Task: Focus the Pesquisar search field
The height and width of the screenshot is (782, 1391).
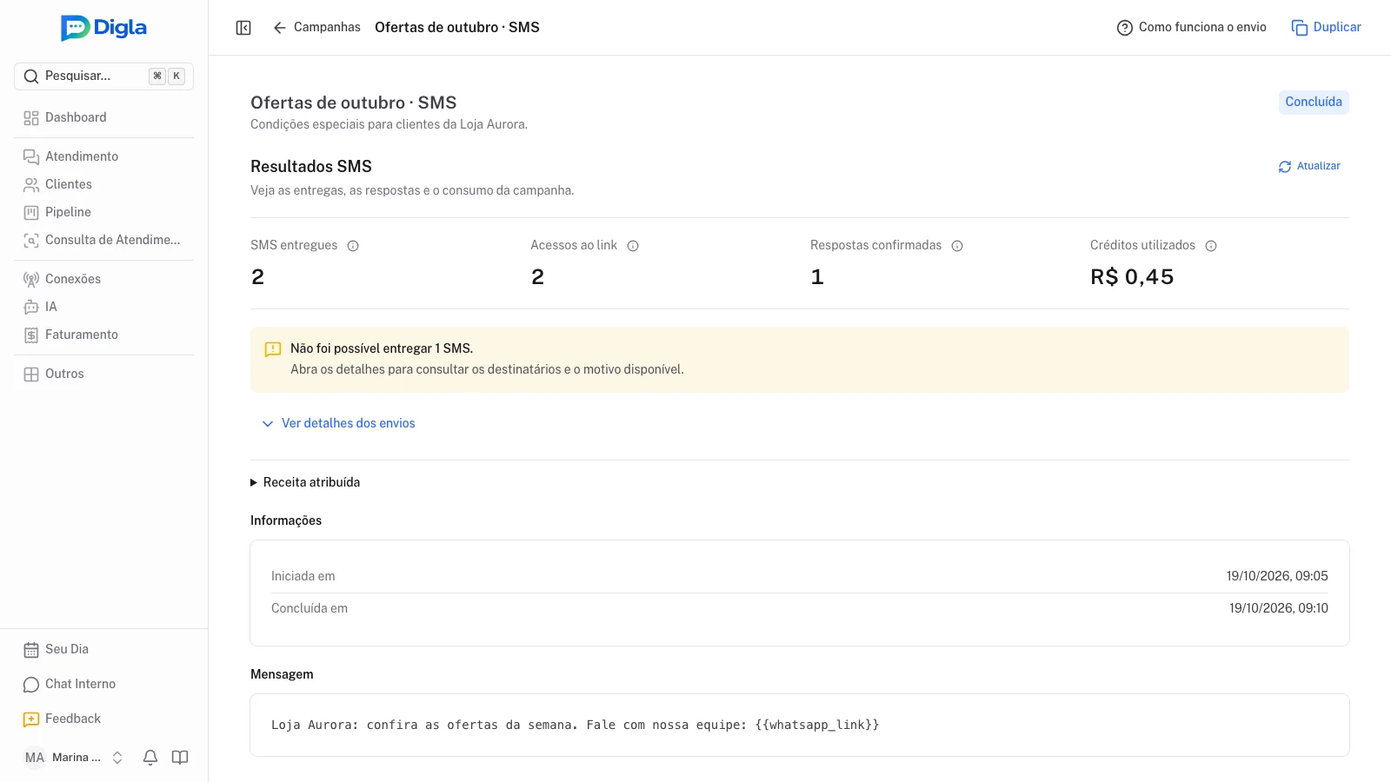Action: tap(103, 76)
